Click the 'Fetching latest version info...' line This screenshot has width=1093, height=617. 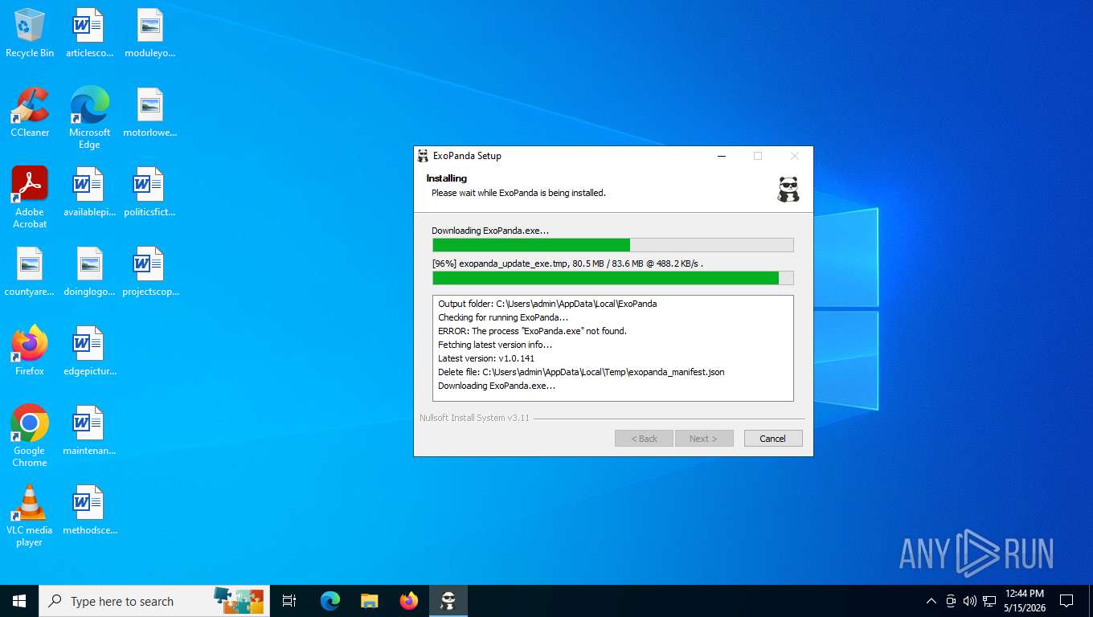495,345
